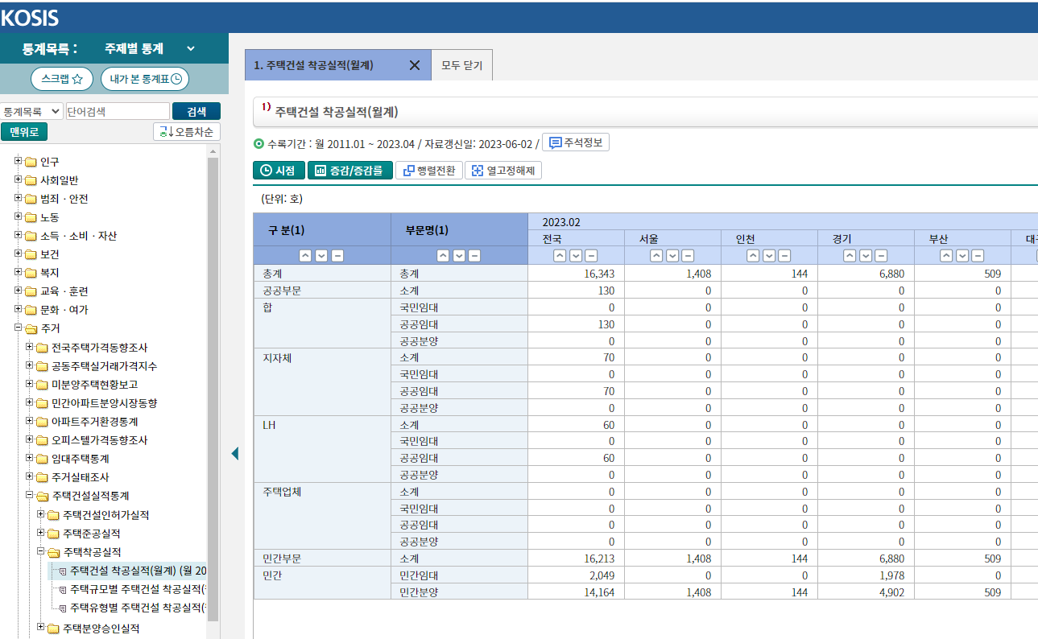Click the 검색 search button
Viewport: 1038px width, 639px height.
196,111
